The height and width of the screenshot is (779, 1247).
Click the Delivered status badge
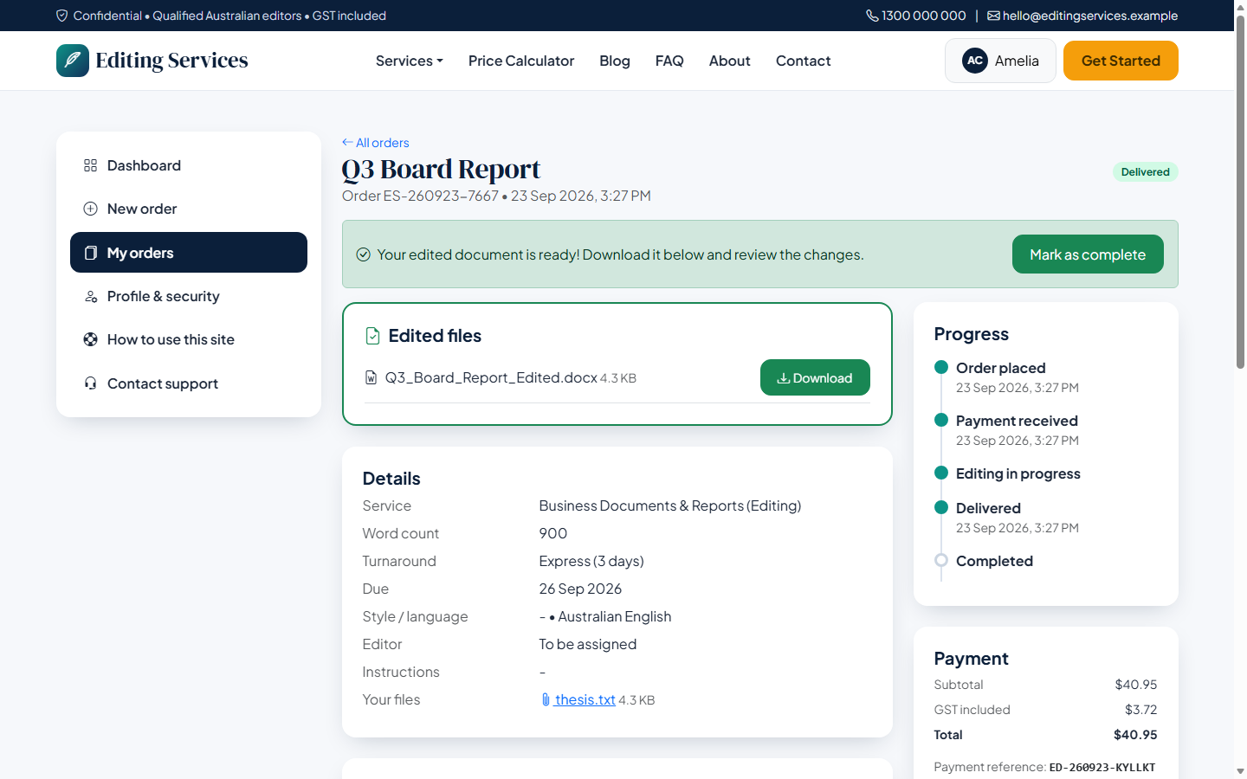coord(1145,171)
